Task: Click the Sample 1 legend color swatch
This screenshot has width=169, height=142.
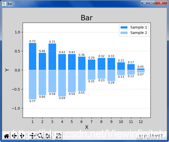Action: tap(124, 27)
